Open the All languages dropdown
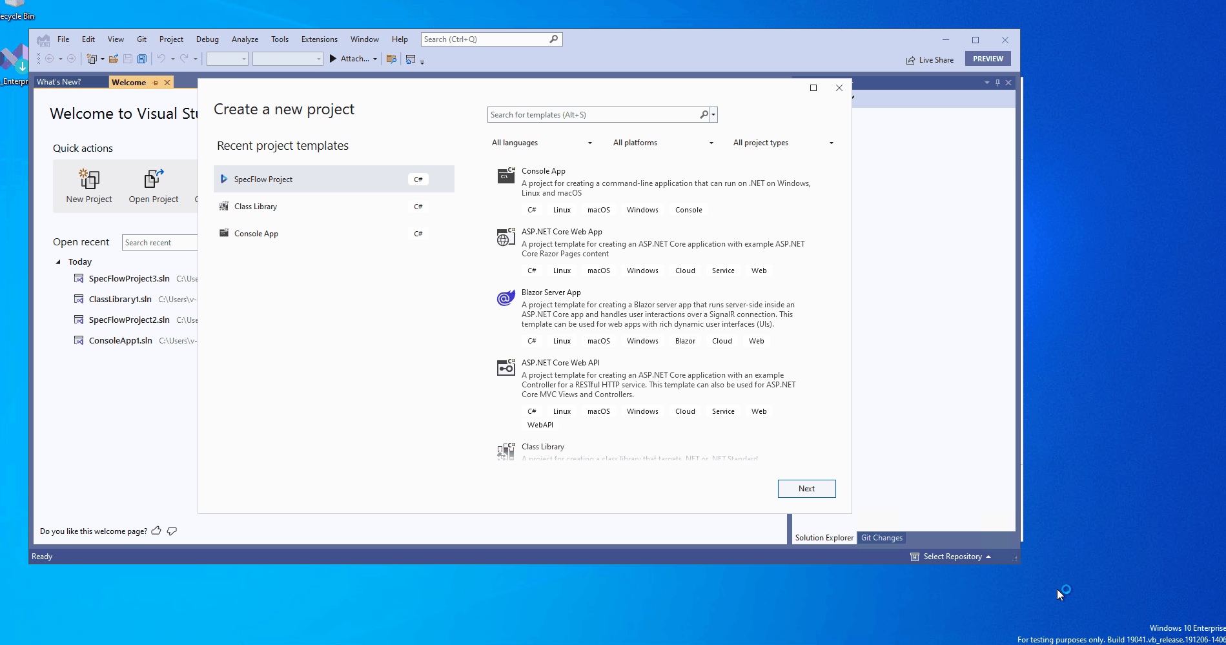 tap(542, 143)
